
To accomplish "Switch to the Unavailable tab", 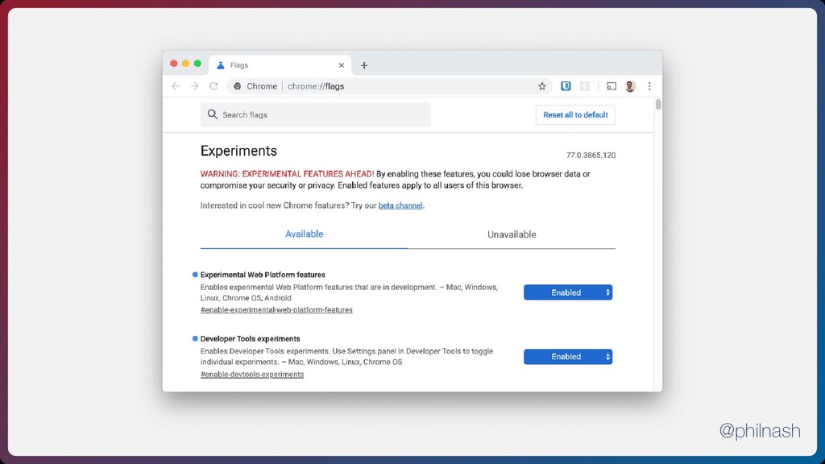I will pyautogui.click(x=512, y=234).
